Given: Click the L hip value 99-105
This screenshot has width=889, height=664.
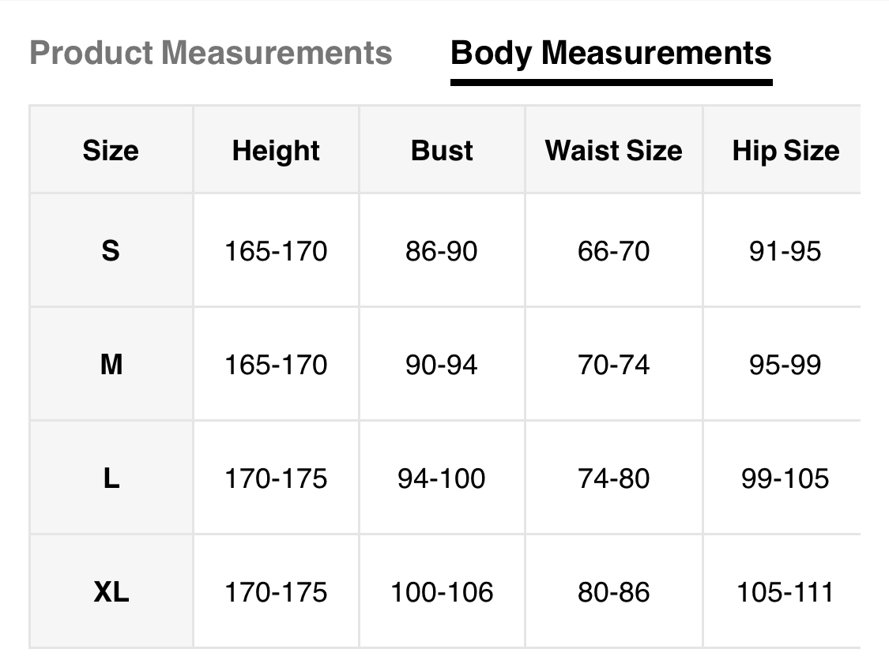Looking at the screenshot, I should tap(785, 478).
